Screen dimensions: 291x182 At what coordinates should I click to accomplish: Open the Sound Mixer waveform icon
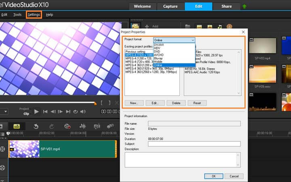click(82, 127)
